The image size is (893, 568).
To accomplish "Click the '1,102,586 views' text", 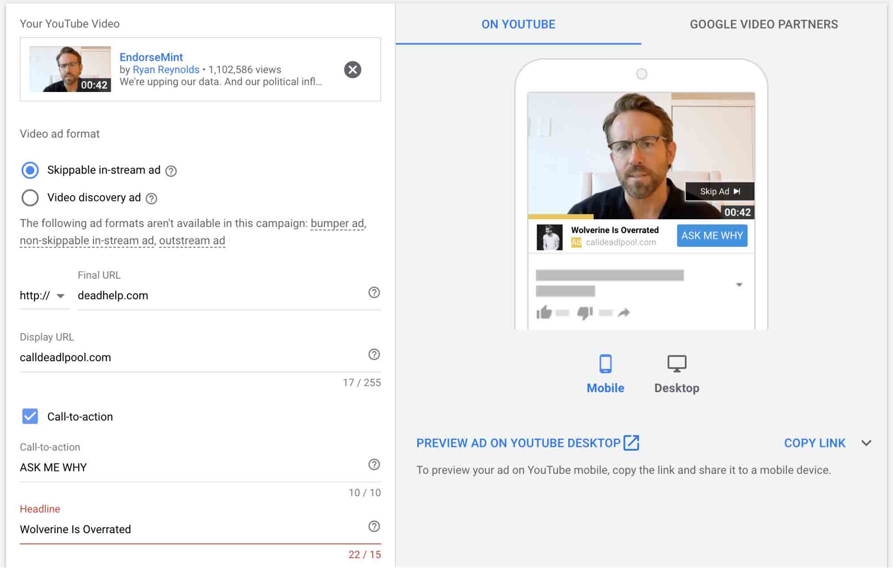I will pos(245,70).
